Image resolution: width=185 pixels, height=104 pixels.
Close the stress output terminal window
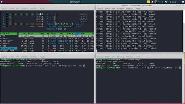(x=183, y=5)
